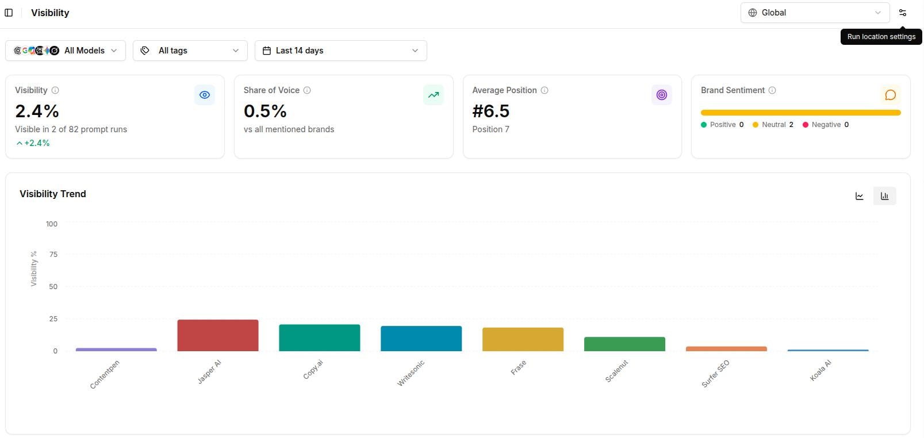Switch Visibility Trend to line chart view
924x438 pixels.
point(860,196)
